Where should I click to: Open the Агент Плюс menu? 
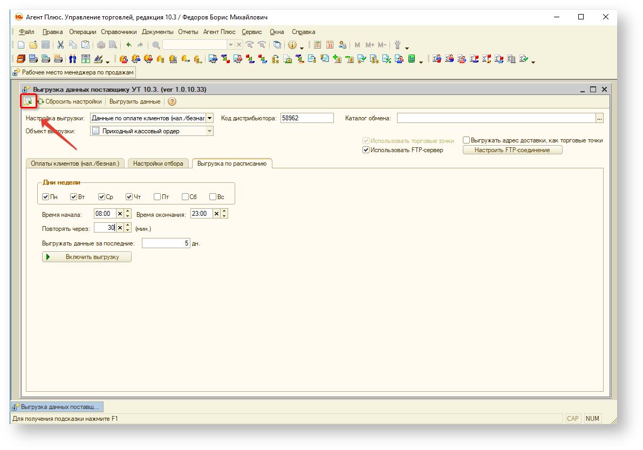(x=220, y=32)
